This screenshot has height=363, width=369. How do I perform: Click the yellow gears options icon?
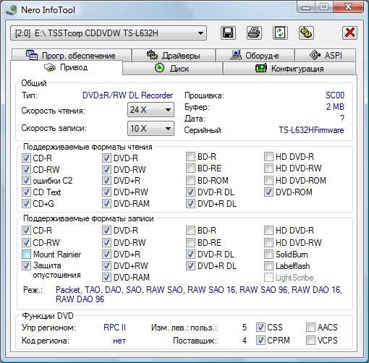coord(306,33)
